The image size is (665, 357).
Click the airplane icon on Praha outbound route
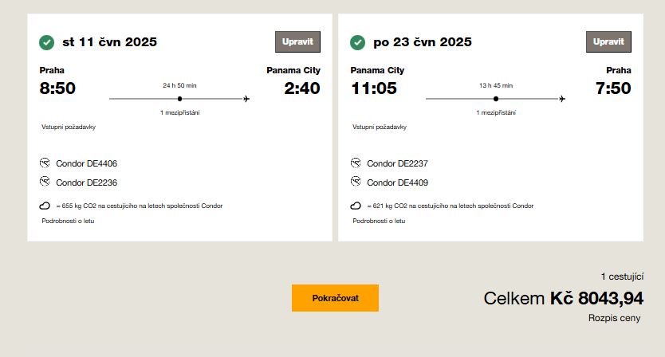coord(246,99)
